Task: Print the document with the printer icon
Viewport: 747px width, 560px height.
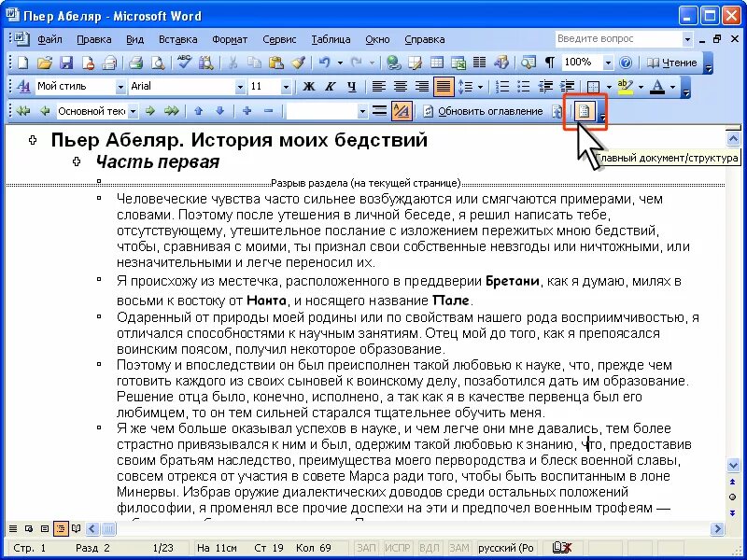Action: click(135, 63)
